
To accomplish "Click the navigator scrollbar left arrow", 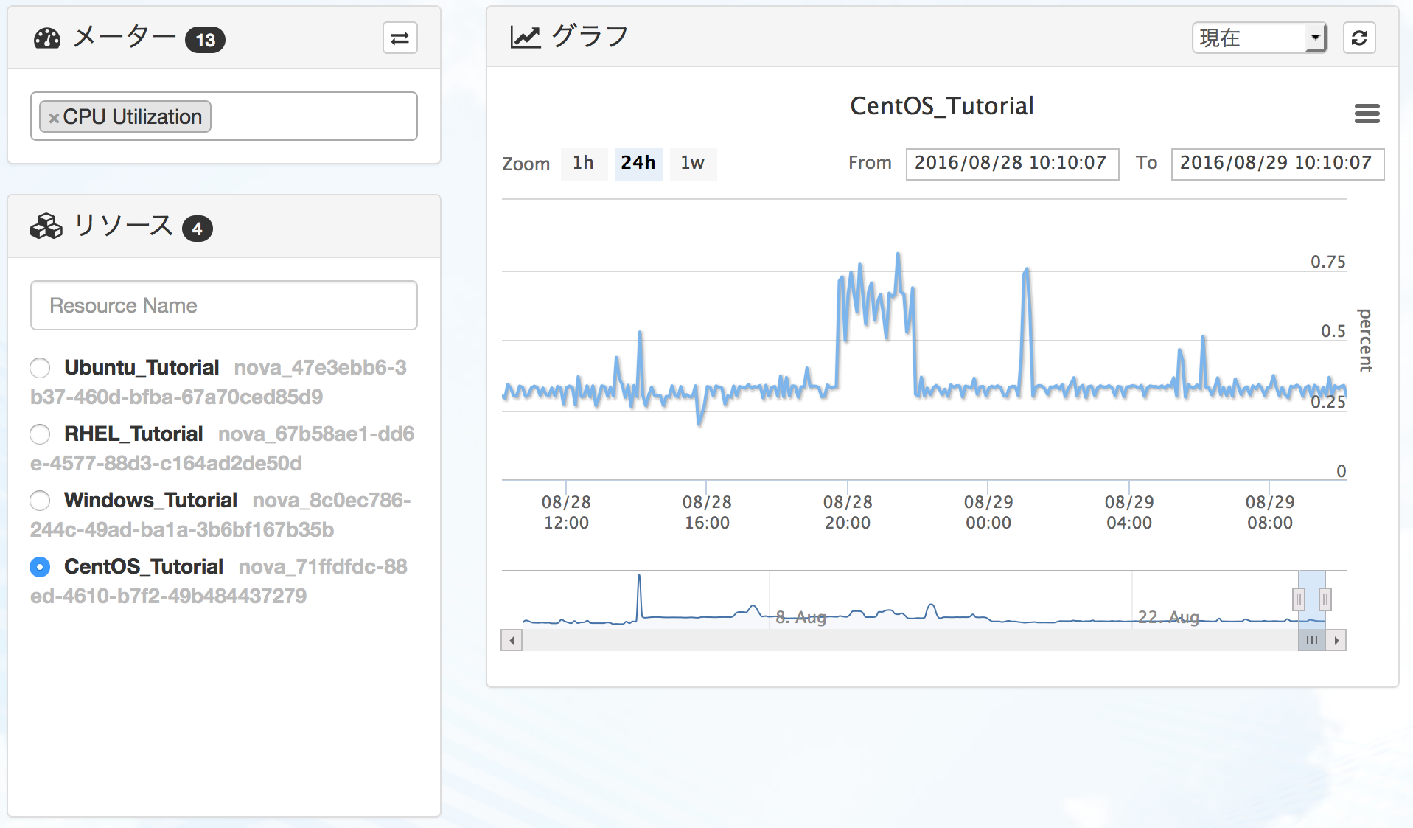I will pyautogui.click(x=512, y=640).
